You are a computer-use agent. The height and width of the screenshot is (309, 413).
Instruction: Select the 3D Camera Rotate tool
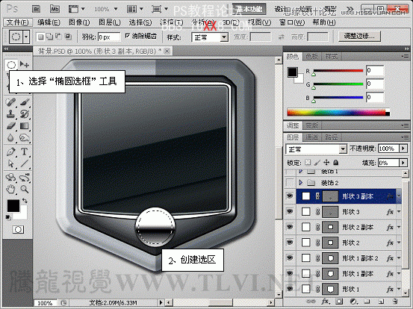point(25,177)
